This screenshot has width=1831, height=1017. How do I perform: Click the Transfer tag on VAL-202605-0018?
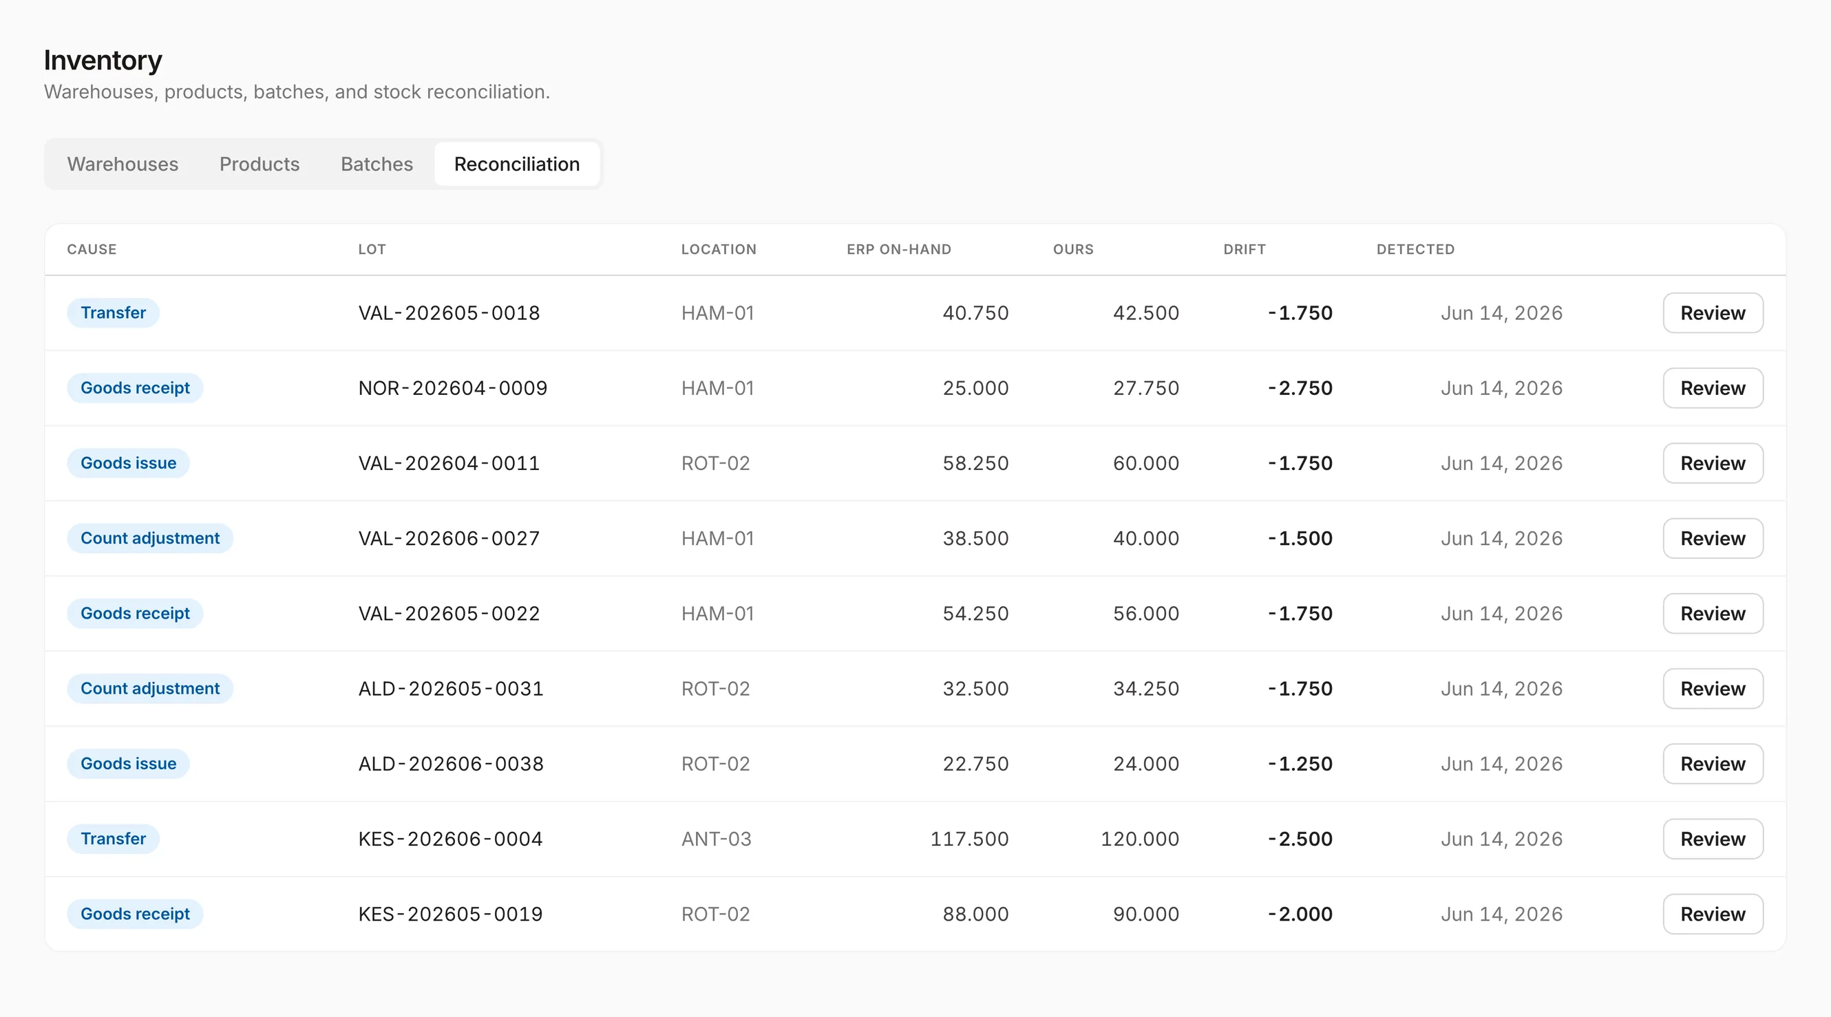click(113, 312)
